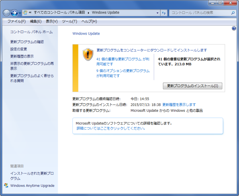The height and width of the screenshot is (196, 239).
Task: Expand the address bar history dropdown
Action: point(157,13)
